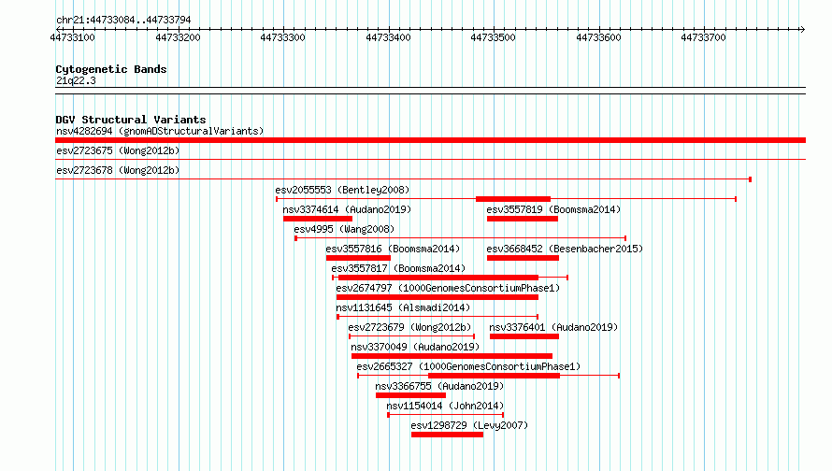The width and height of the screenshot is (832, 471).
Task: Open the esv2723678 (Wong2012b) variant
Action: [118, 170]
